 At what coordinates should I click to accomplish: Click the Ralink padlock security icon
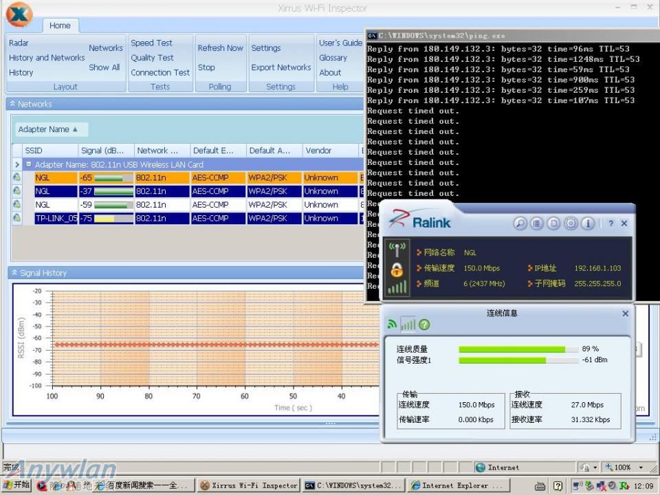click(x=397, y=269)
